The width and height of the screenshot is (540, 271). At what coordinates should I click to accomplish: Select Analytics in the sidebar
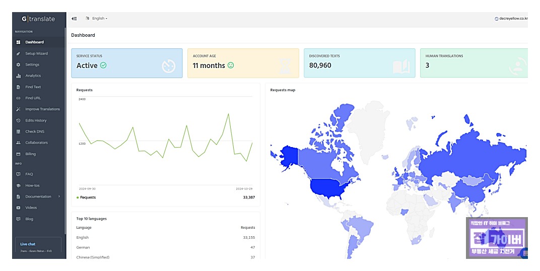coord(33,76)
